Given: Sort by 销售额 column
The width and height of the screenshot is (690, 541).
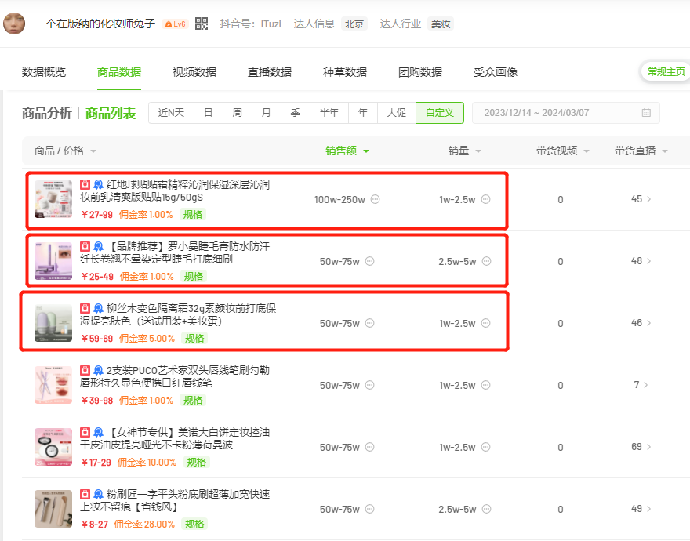Looking at the screenshot, I should pyautogui.click(x=347, y=151).
